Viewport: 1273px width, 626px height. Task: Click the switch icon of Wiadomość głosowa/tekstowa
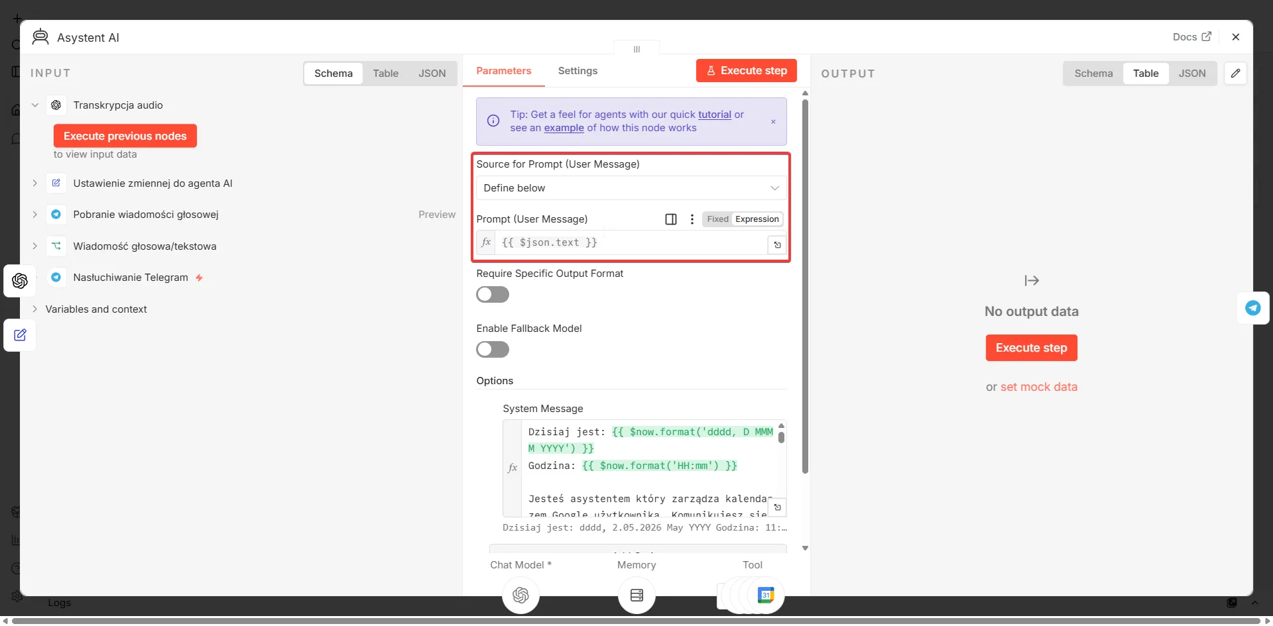(x=56, y=246)
